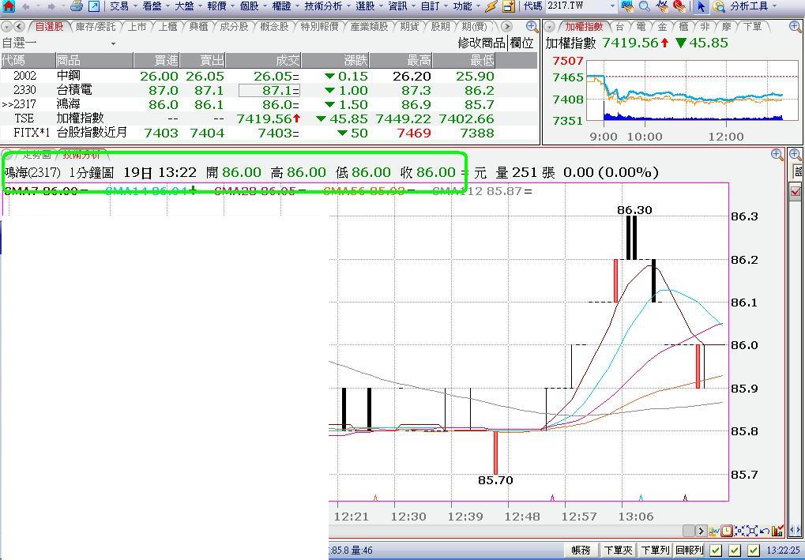Click the coin magnifier query icon
This screenshot has width=805, height=560.
click(719, 6)
